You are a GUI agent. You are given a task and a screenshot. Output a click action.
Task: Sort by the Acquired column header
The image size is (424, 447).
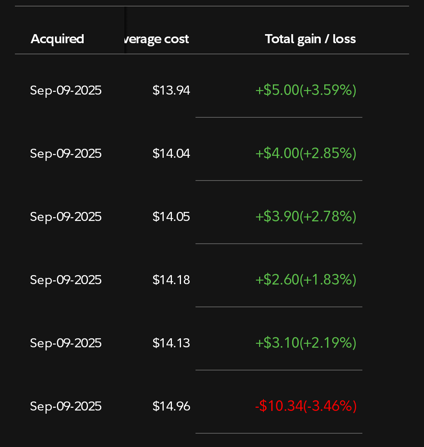(57, 39)
